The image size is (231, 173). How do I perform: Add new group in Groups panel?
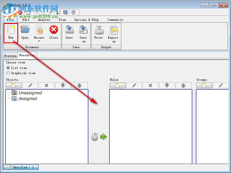pyautogui.click(x=204, y=85)
